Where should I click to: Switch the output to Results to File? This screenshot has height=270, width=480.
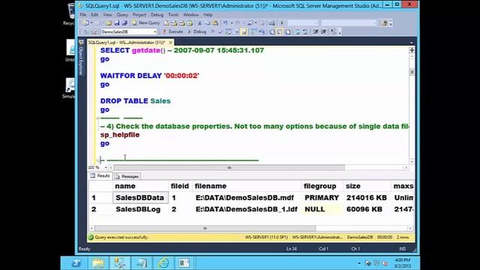click(287, 31)
